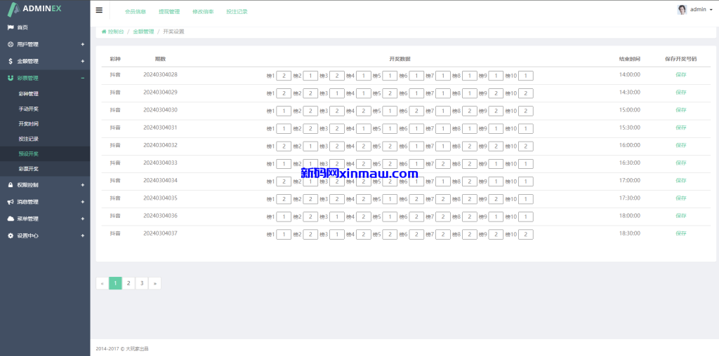Image resolution: width=719 pixels, height=356 pixels.
Task: Expand the 权限控制 plus sign
Action: pos(82,185)
